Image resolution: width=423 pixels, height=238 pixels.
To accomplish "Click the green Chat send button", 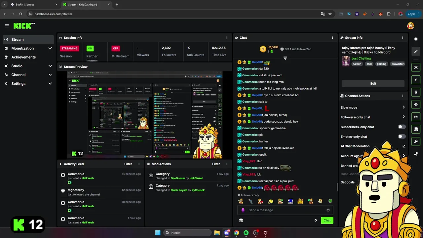I will [327, 220].
